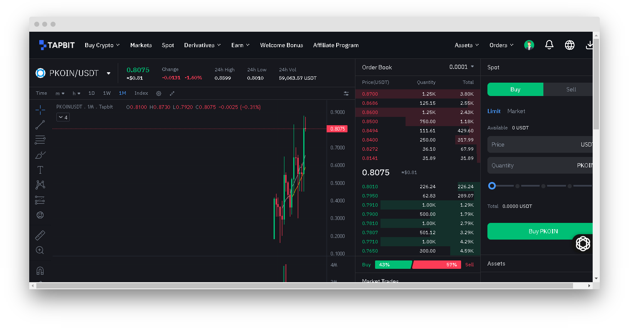Click the 0.8141 sell order price
629x331 pixels.
[x=370, y=158]
